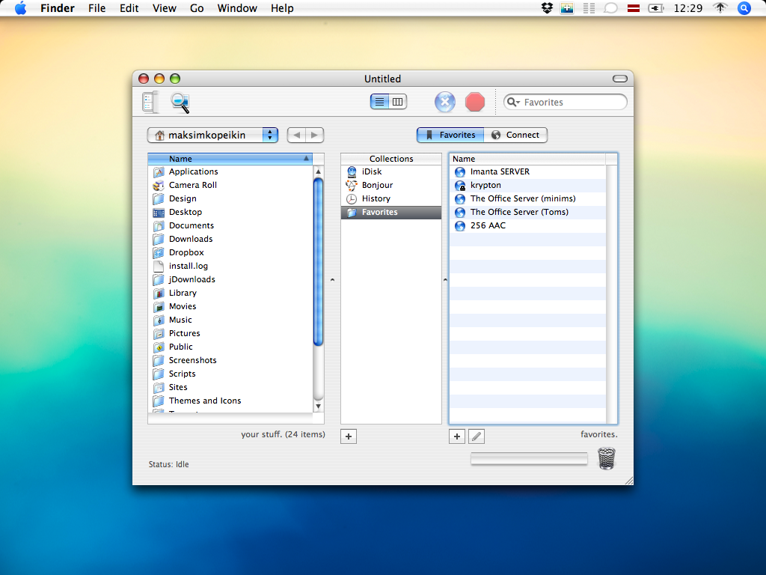Click the red stop sign button
766x575 pixels.
(475, 102)
